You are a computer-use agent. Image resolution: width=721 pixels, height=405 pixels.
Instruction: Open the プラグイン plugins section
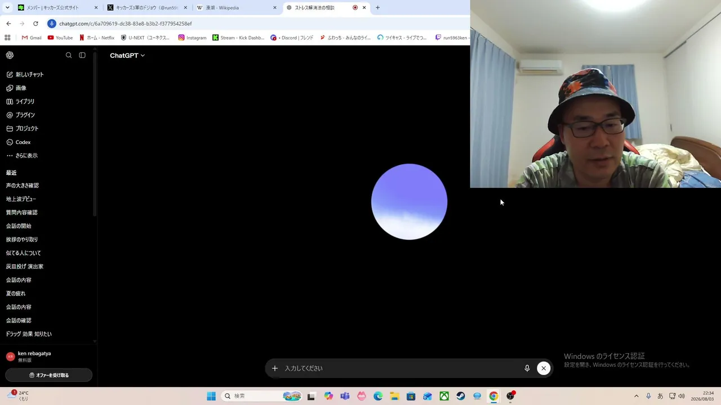tap(20, 115)
